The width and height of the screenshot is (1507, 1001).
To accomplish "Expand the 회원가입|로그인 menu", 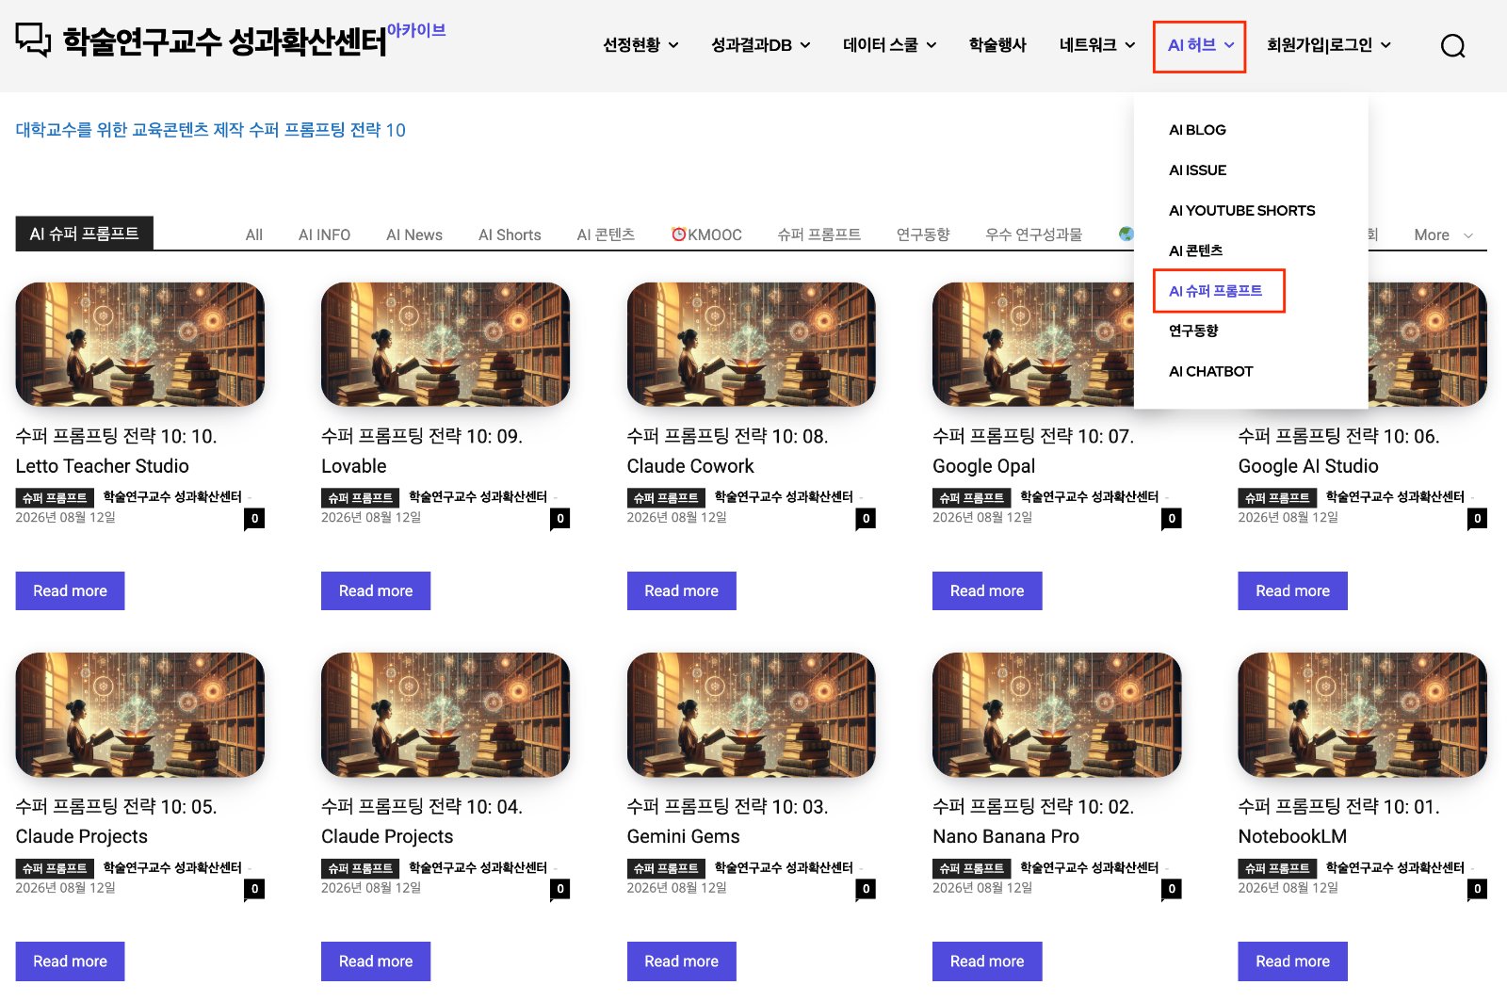I will pyautogui.click(x=1329, y=45).
